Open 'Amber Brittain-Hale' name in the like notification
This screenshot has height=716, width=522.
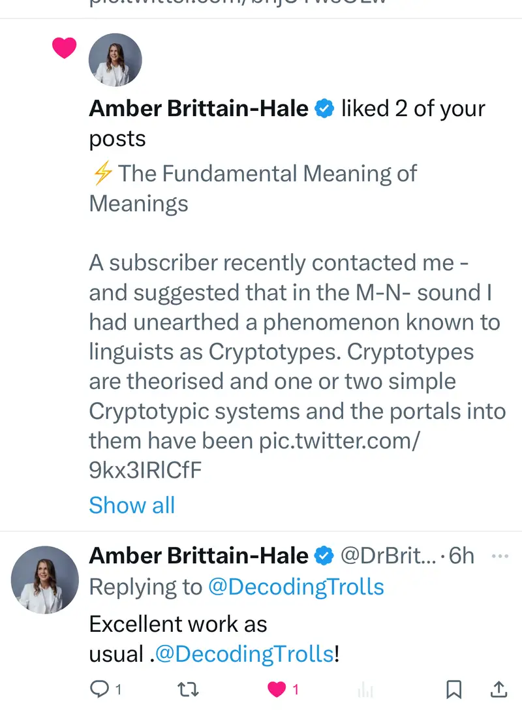click(x=198, y=108)
